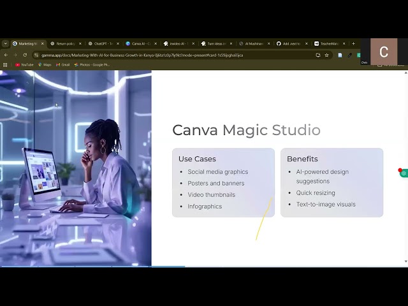This screenshot has height=306, width=408.
Task: Close the invideo AI tab
Action: point(193,44)
